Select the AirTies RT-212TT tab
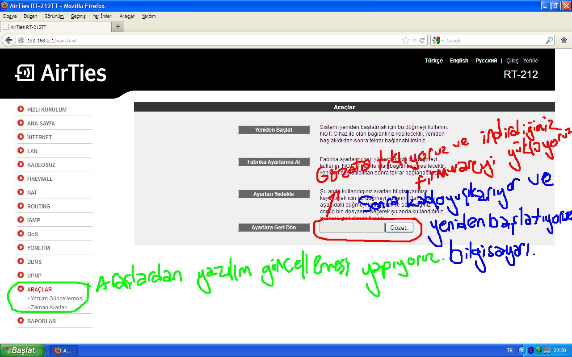Screen dimensions: 572x357 [55, 27]
